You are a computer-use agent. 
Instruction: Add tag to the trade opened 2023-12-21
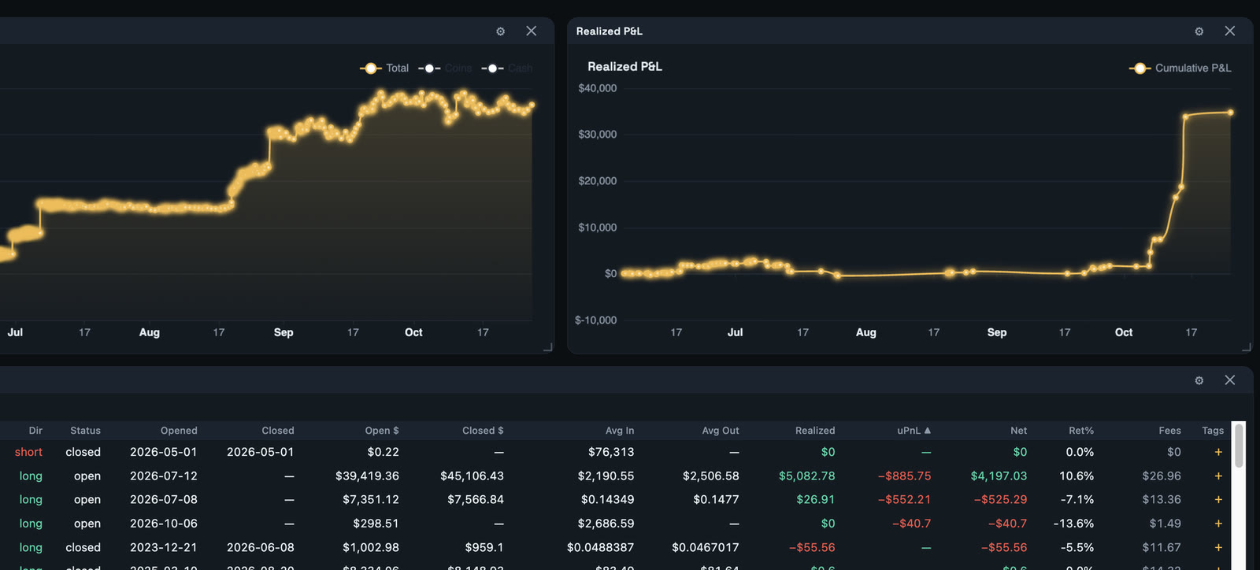point(1218,547)
